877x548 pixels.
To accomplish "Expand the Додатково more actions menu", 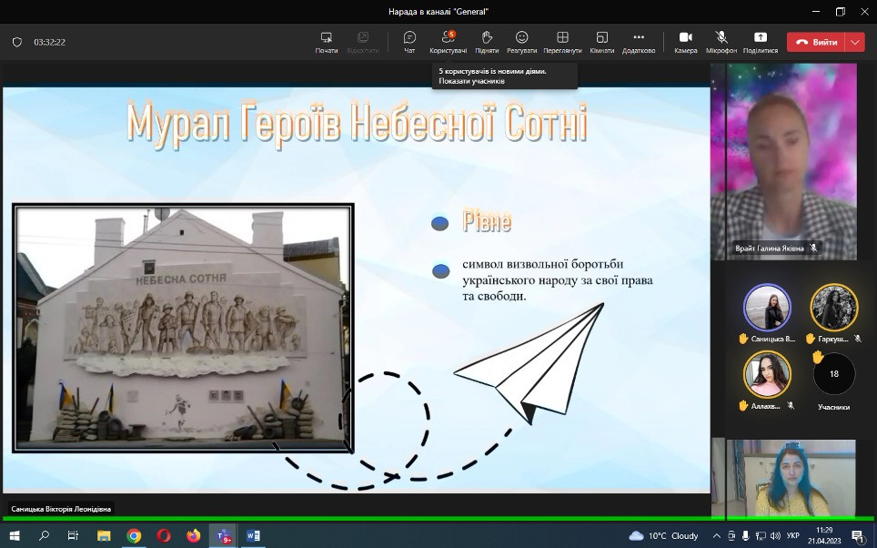I will point(638,42).
